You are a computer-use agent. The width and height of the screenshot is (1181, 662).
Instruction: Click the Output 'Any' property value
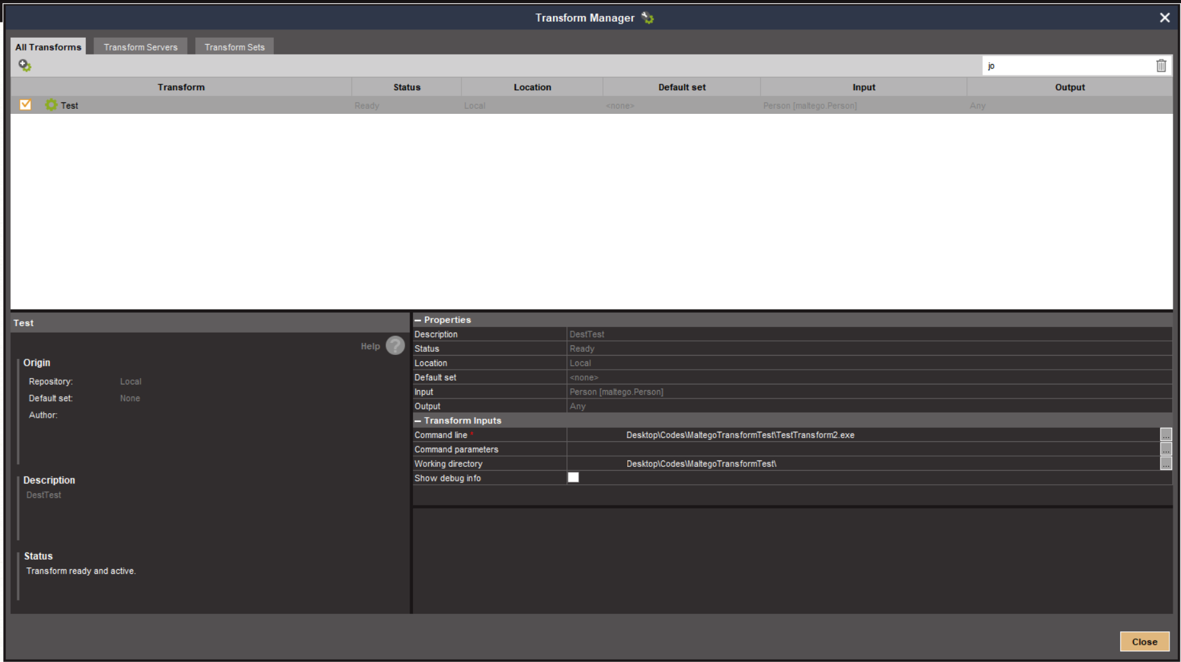coord(577,406)
